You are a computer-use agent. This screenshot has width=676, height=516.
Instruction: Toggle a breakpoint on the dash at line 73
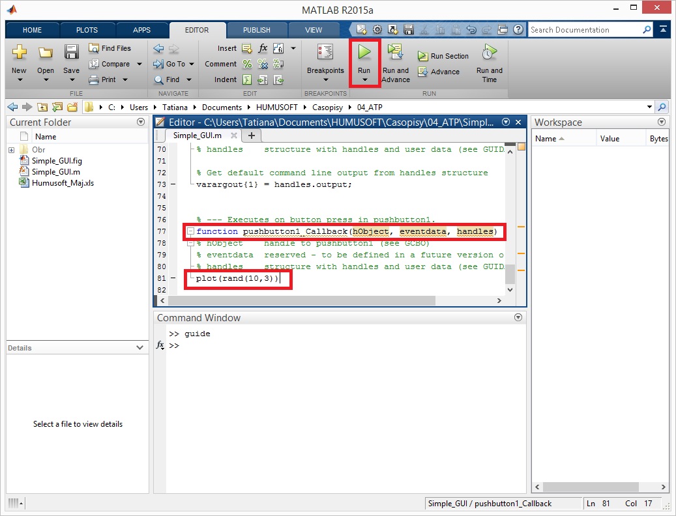tap(173, 184)
